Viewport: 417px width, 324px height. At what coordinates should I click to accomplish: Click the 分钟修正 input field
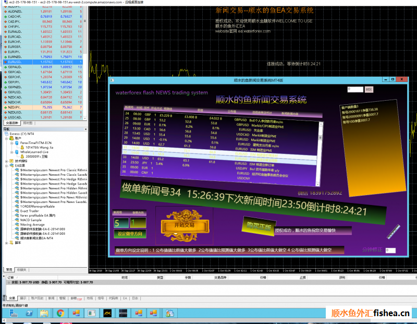click(x=390, y=250)
